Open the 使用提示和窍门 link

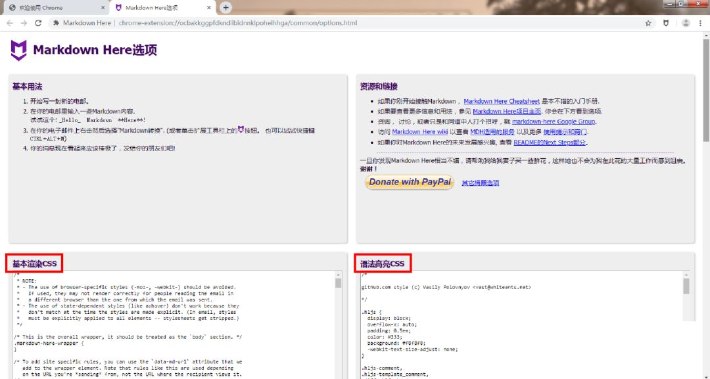(x=565, y=132)
